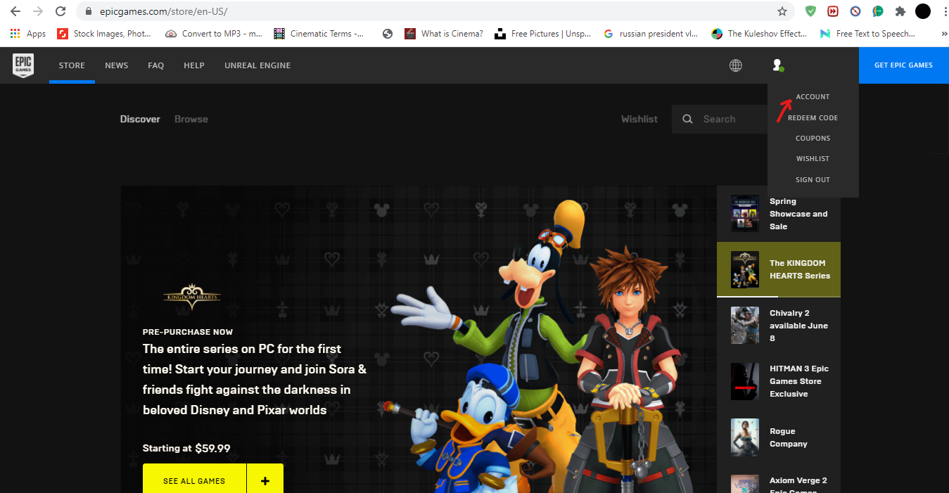Open Coupons from the account dropdown
949x493 pixels.
(x=813, y=139)
